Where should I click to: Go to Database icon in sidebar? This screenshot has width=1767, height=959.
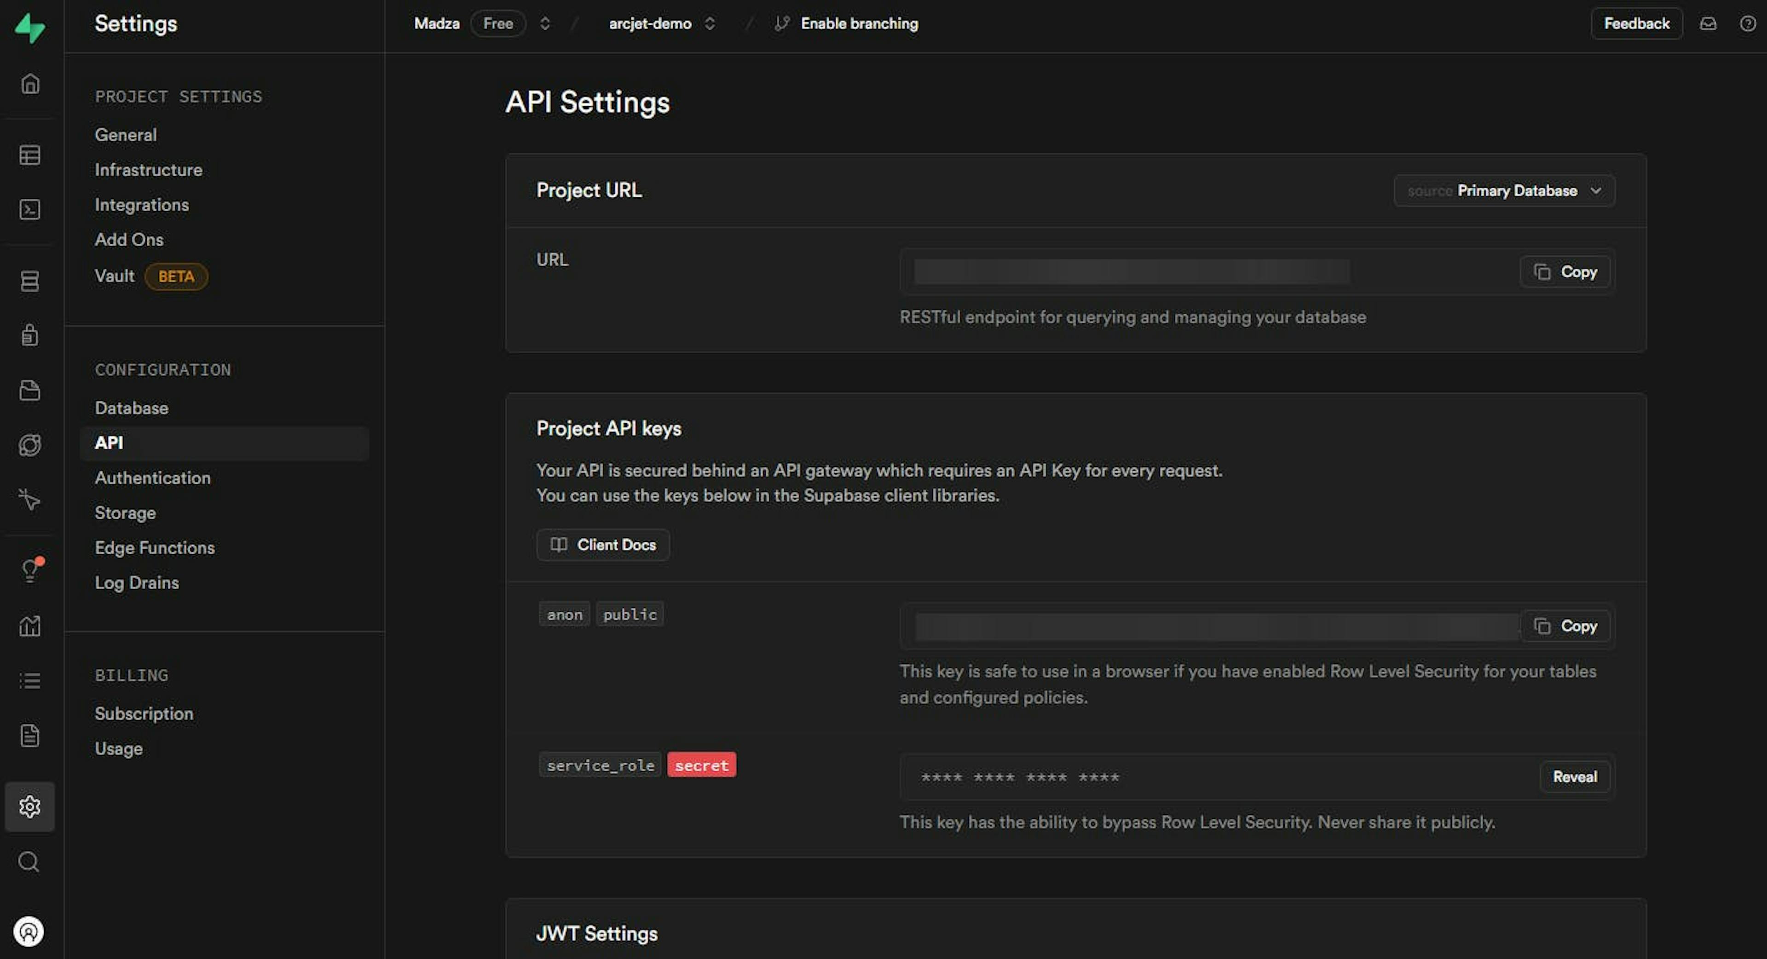point(29,281)
